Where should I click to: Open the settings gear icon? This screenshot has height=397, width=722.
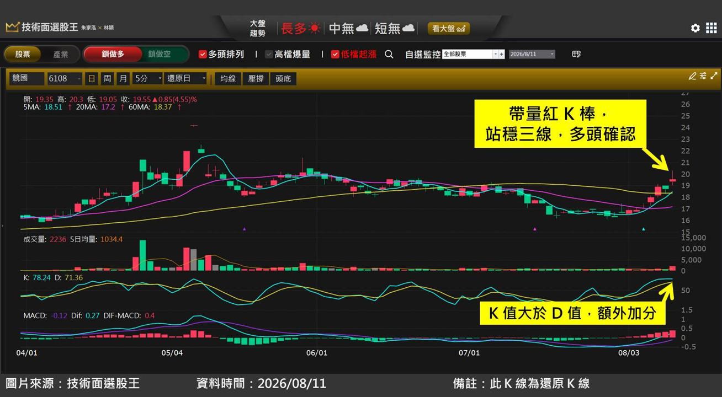[696, 28]
